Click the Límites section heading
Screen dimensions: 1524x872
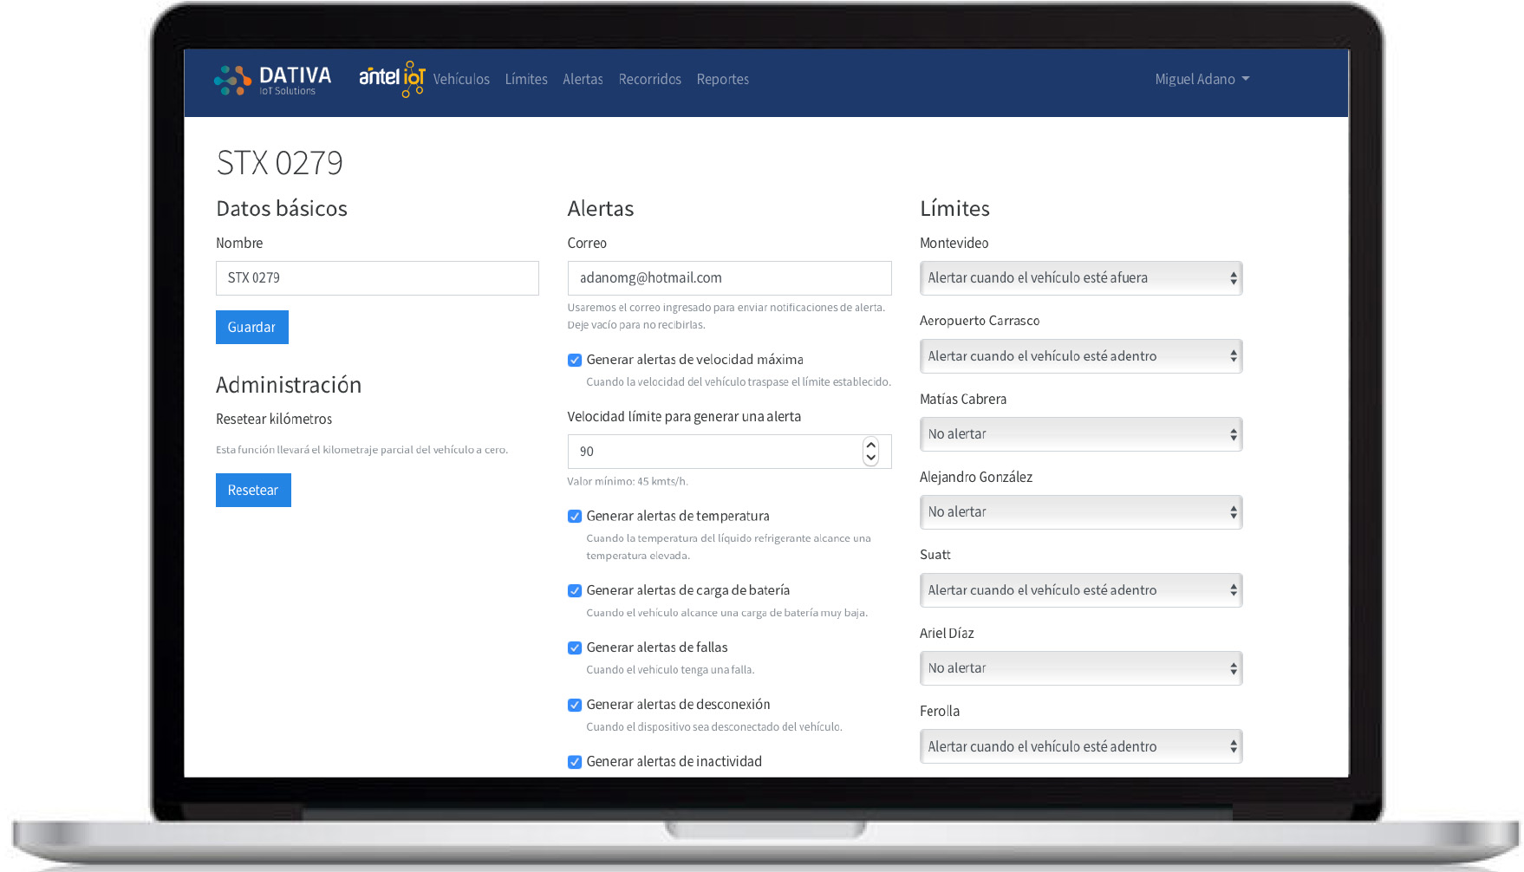(954, 209)
